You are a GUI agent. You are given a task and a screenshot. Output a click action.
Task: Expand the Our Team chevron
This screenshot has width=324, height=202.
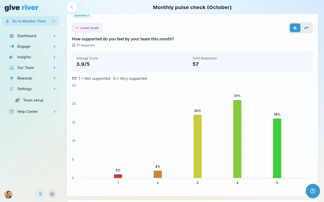(x=54, y=68)
